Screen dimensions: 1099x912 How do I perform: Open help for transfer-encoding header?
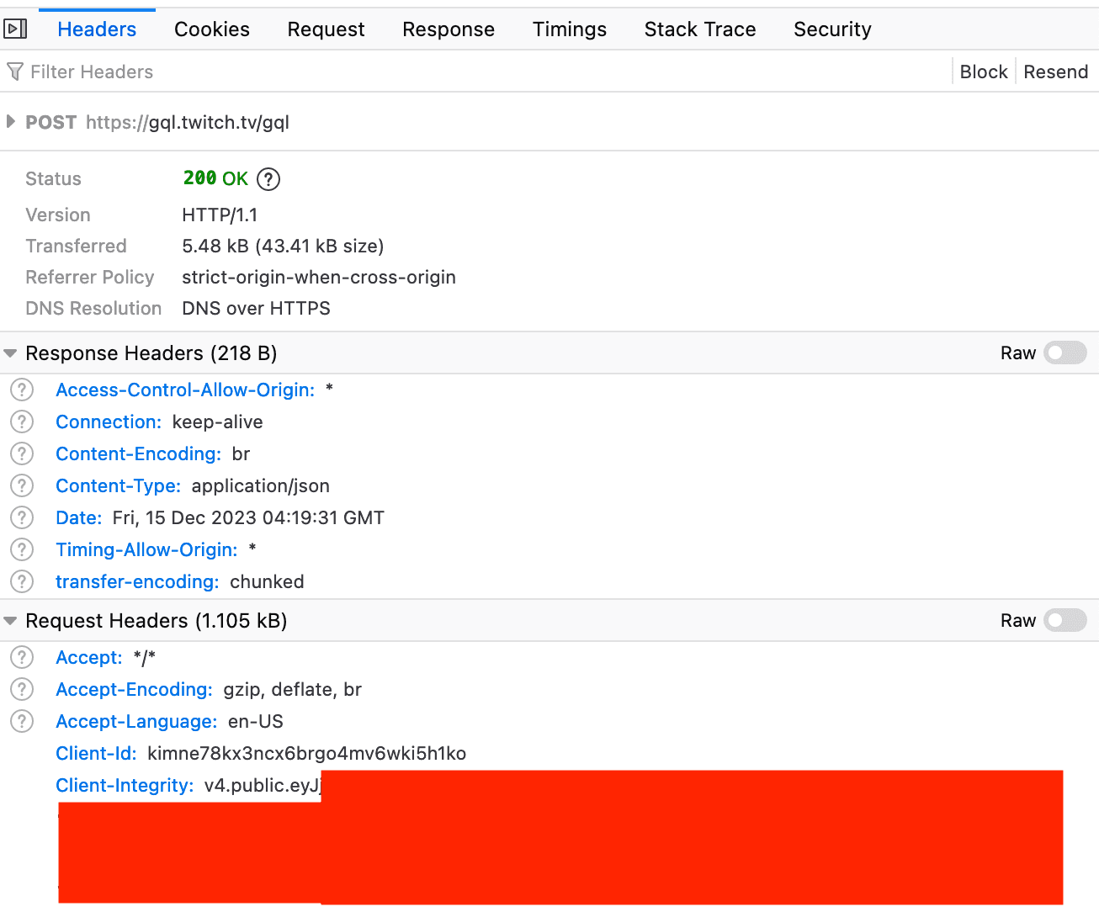coord(22,582)
